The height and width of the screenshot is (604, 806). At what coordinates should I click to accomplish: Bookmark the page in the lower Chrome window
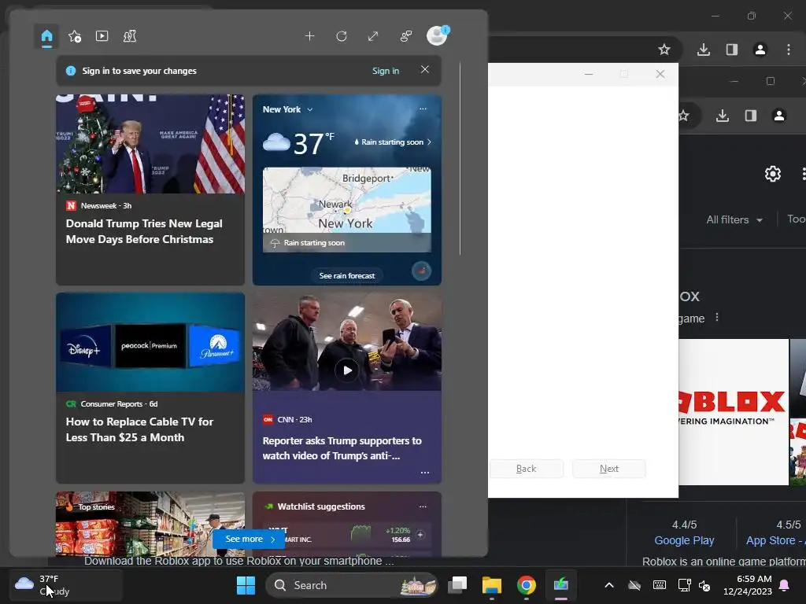[x=684, y=116]
